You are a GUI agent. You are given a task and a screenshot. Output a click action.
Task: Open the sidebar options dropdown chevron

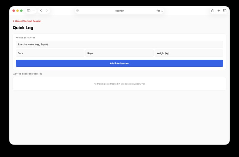[x=34, y=11]
